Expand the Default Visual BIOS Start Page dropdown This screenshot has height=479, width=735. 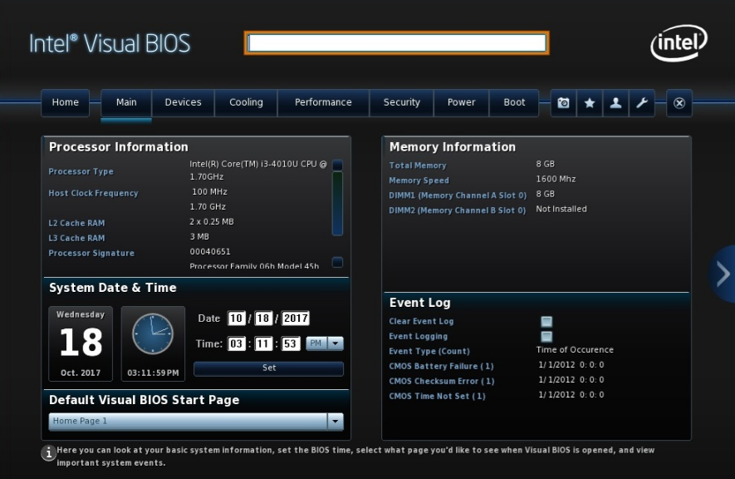336,422
